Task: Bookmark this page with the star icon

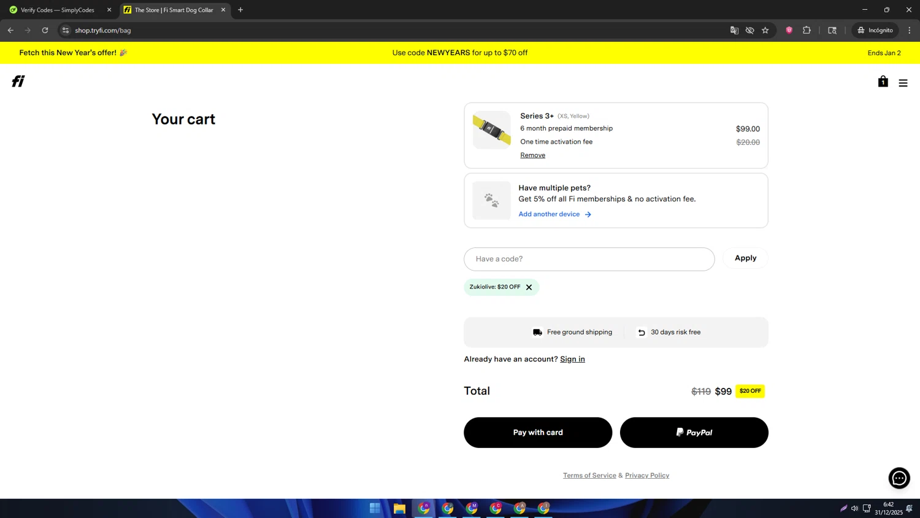Action: tap(765, 30)
